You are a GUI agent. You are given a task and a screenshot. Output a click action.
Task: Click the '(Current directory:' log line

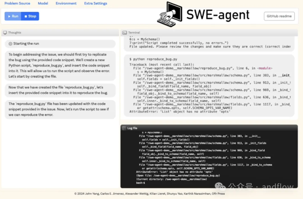coord(171,179)
